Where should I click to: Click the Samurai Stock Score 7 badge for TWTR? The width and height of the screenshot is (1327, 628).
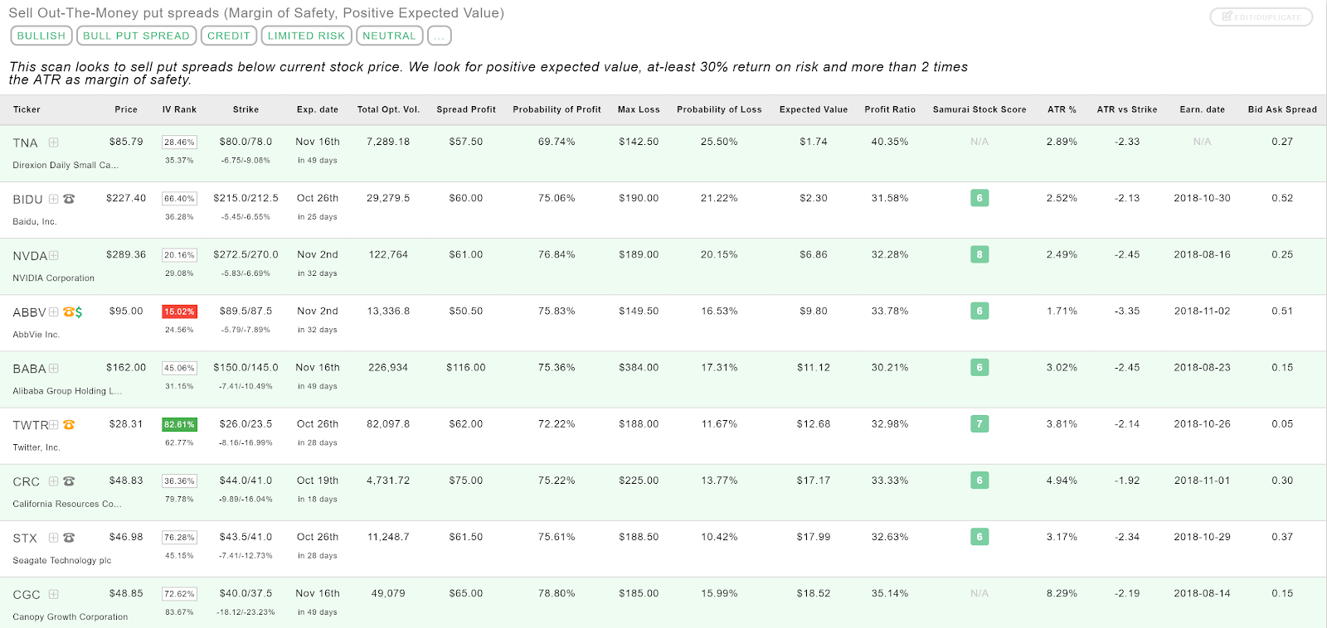[x=979, y=423]
